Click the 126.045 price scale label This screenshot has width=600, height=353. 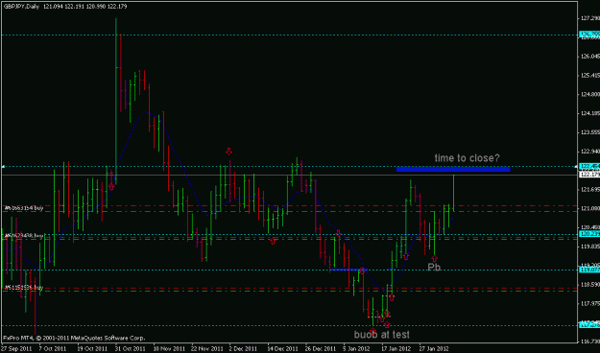pos(590,57)
